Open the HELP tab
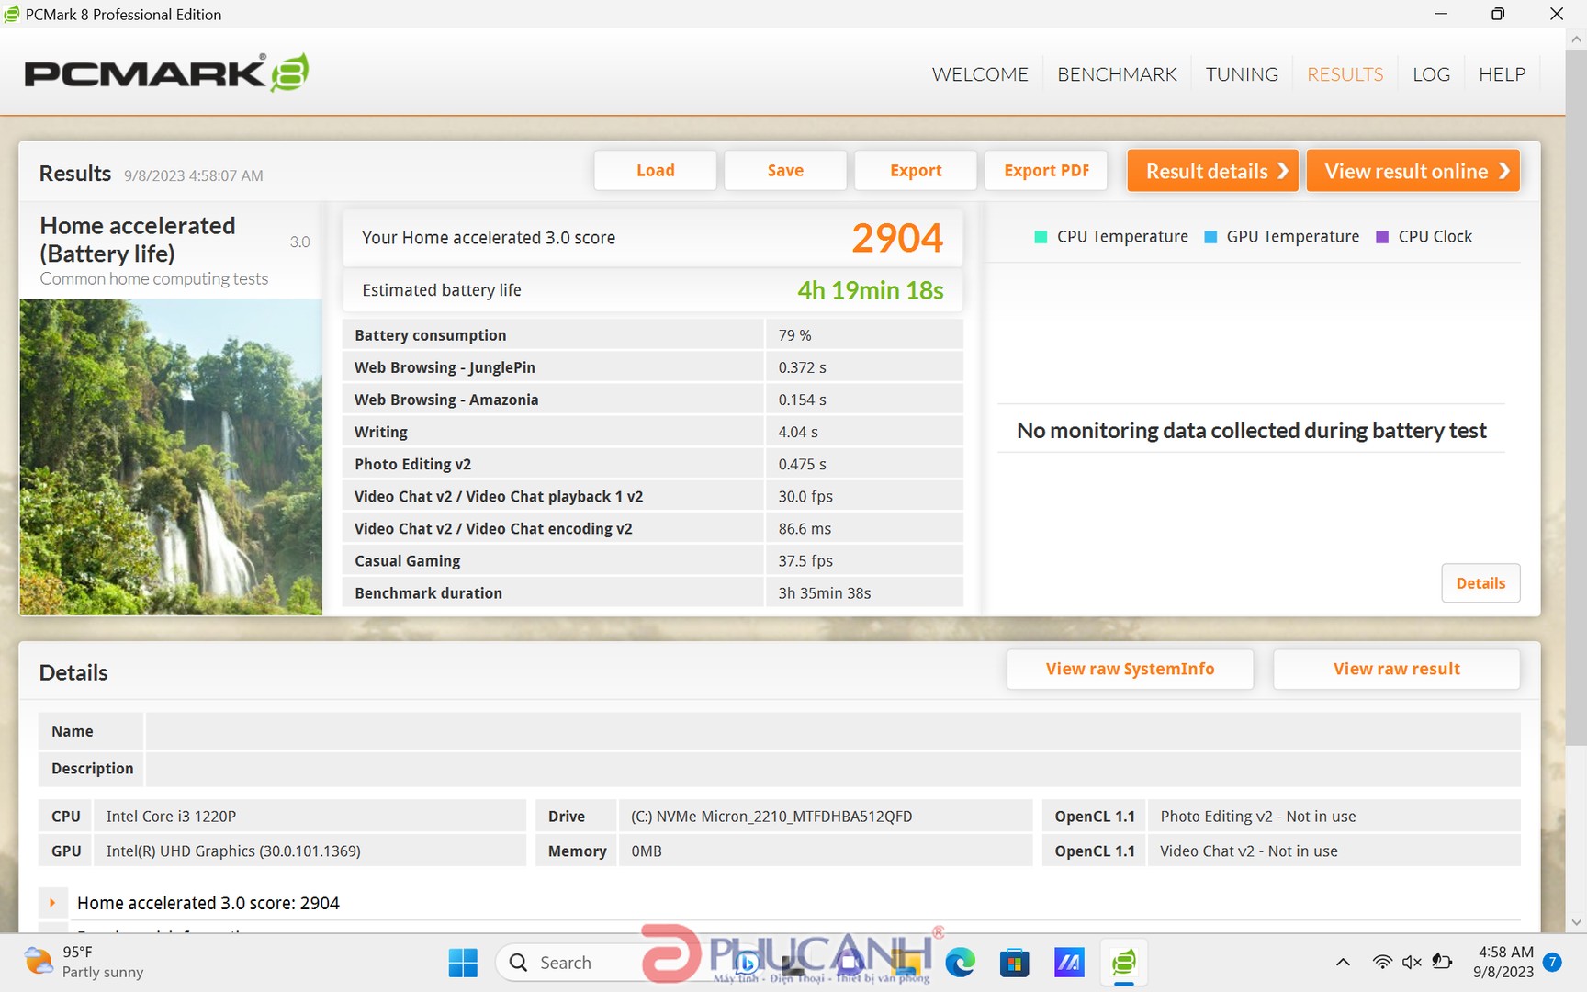 [x=1502, y=74]
